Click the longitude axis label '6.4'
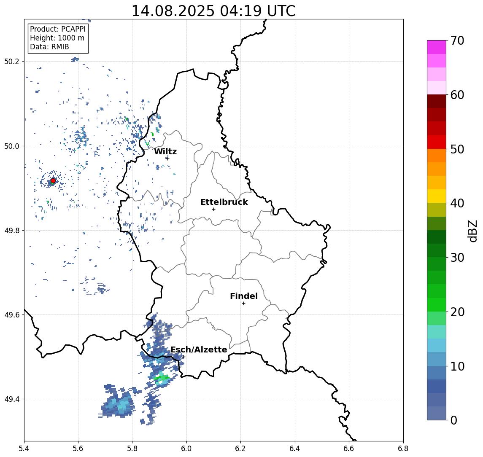The image size is (483, 457). pyautogui.click(x=295, y=449)
